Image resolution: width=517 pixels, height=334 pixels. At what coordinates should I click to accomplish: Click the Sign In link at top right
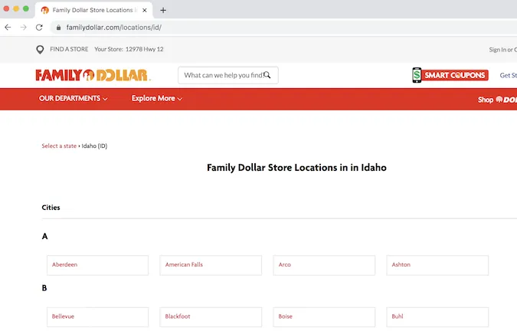coord(497,50)
